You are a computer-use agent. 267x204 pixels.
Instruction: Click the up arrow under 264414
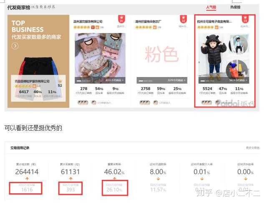[x=27, y=179]
